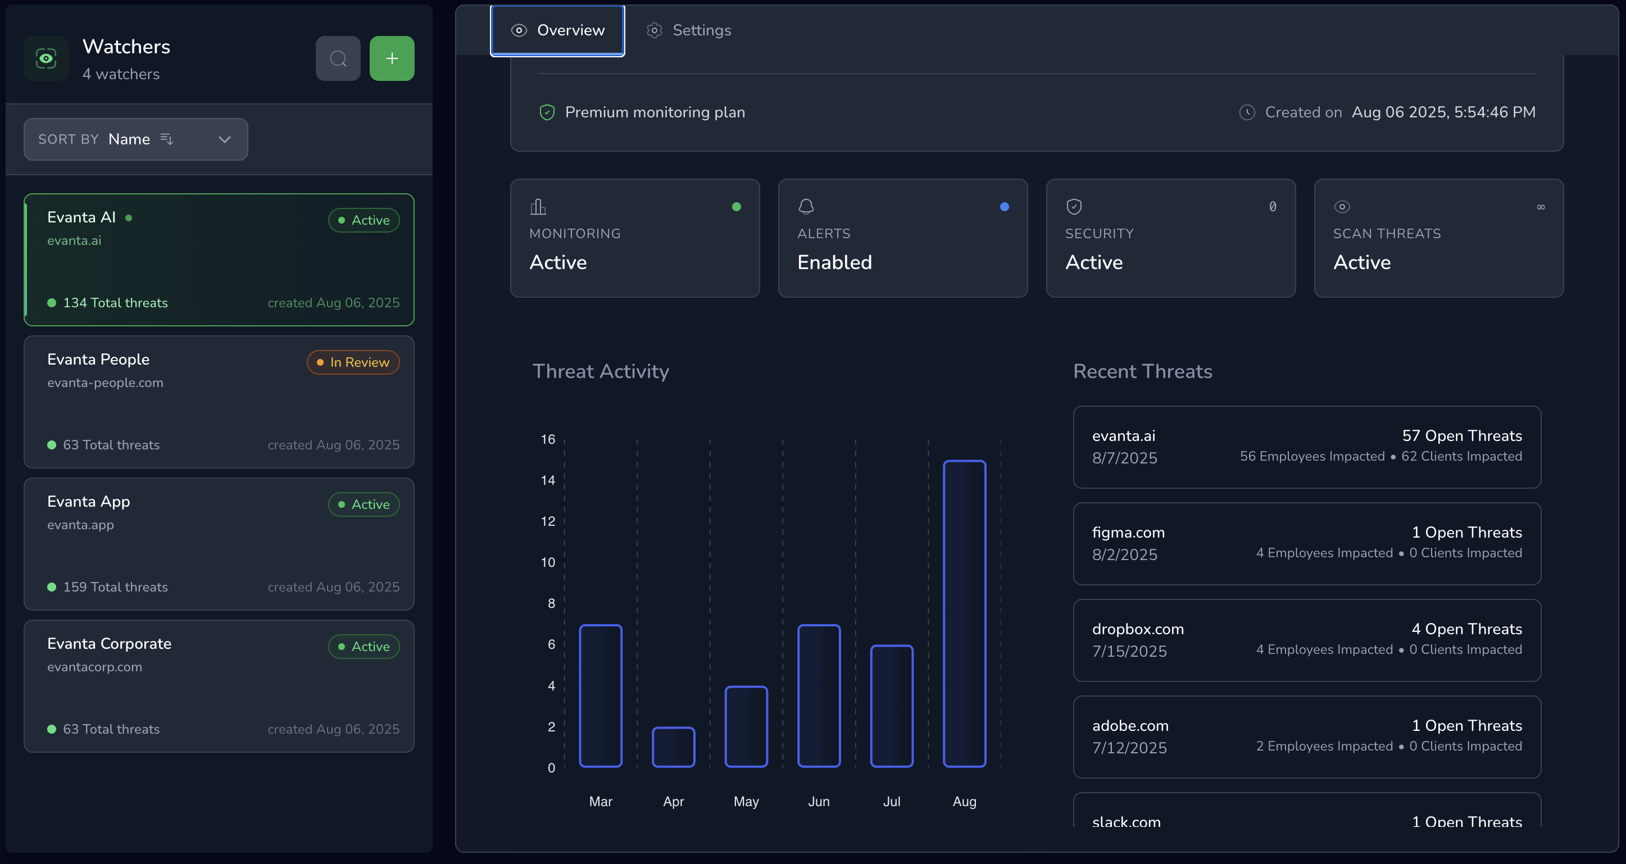
Task: Click the Active badge on Evanta Corporate
Action: coord(364,646)
